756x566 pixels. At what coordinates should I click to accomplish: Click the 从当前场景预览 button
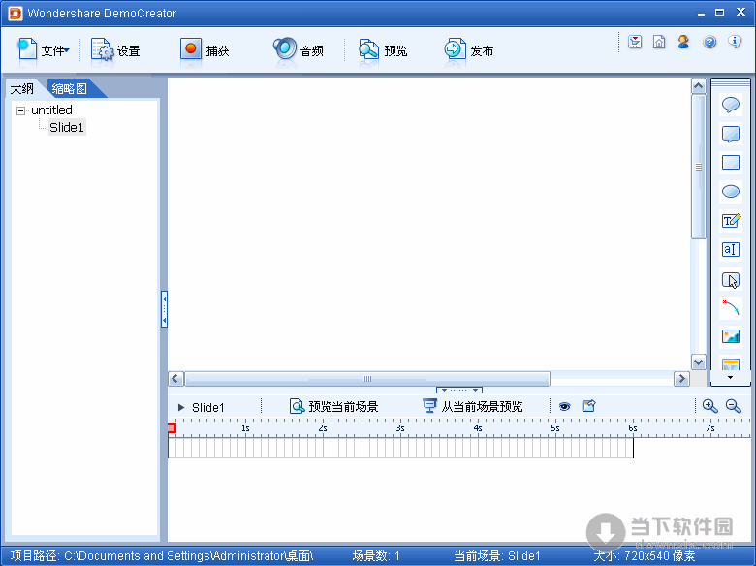point(472,407)
